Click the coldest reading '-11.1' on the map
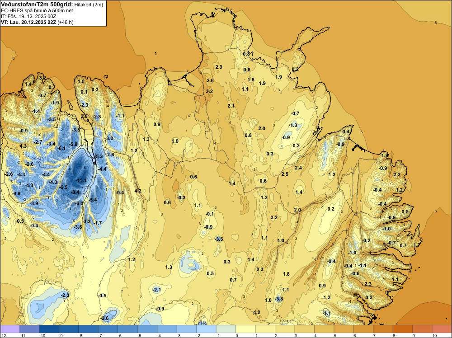The image size is (452, 338). (81, 180)
